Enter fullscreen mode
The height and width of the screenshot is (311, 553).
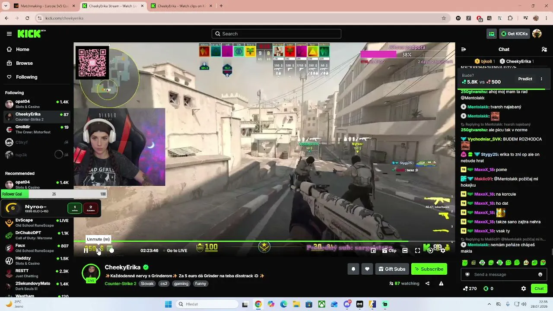pyautogui.click(x=417, y=251)
